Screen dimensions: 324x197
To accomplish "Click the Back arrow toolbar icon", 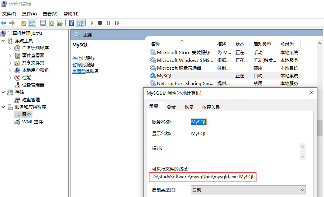I will pyautogui.click(x=4, y=23).
